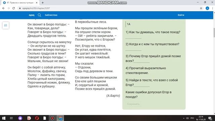The image size is (215, 121).
Task: Open Chrome three-dot menu
Action: 212,8
